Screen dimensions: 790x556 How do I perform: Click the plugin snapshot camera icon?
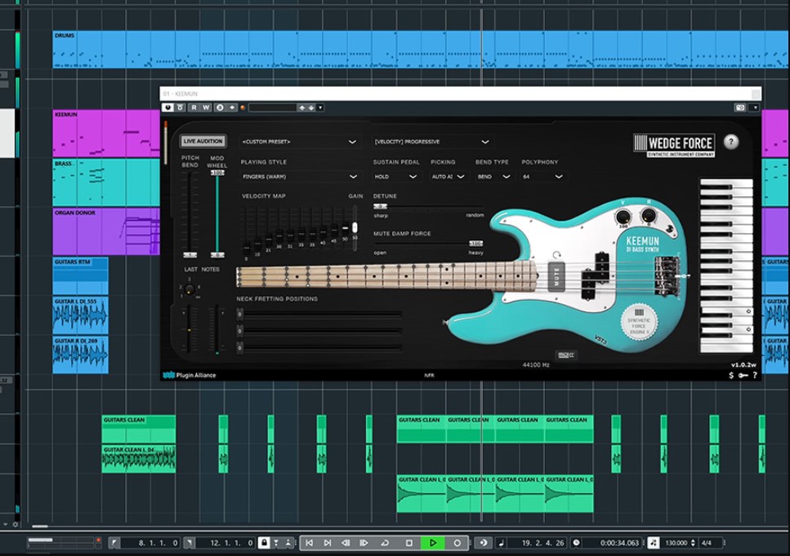point(739,107)
